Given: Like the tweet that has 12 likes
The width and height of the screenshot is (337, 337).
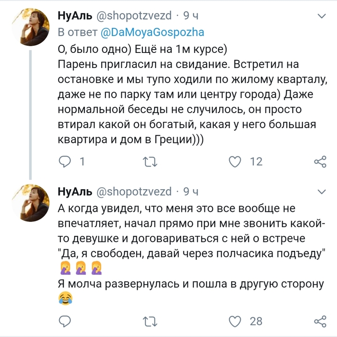Looking at the screenshot, I should 235,162.
